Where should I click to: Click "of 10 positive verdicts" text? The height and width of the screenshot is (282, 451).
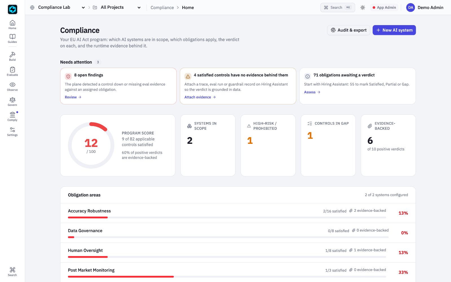386,149
